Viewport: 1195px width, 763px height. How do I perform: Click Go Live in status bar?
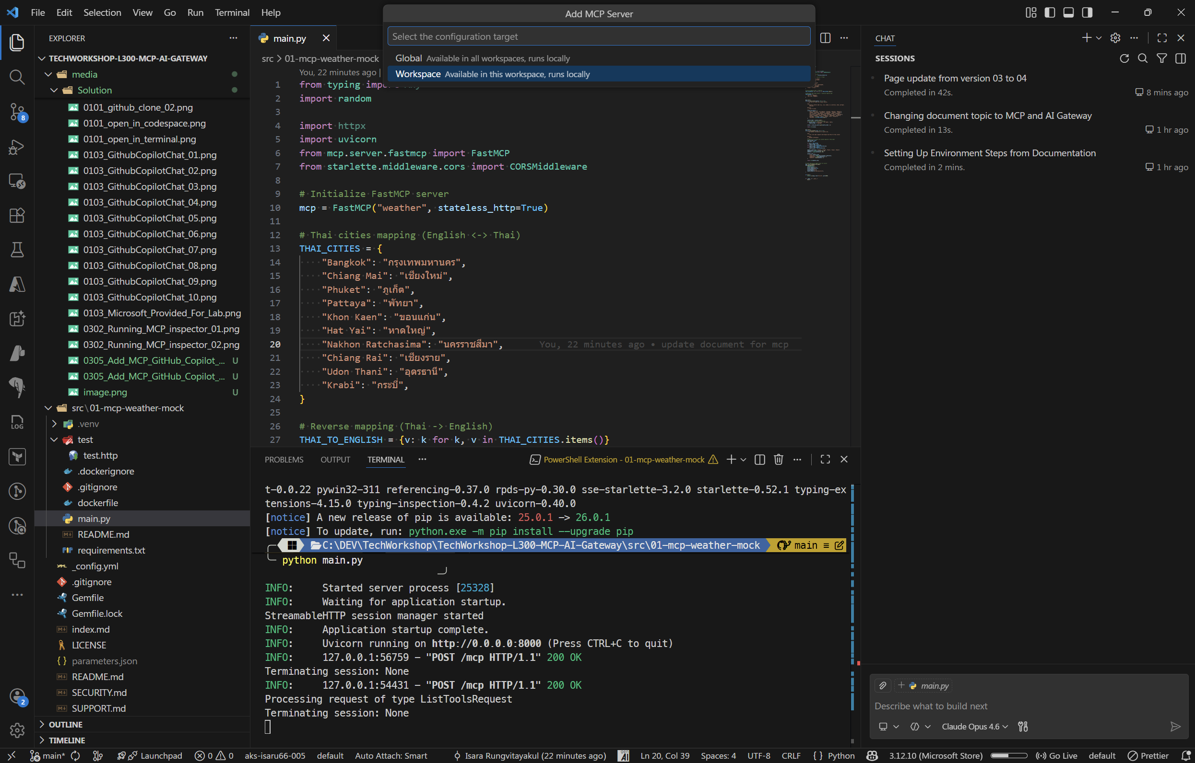pos(1056,755)
